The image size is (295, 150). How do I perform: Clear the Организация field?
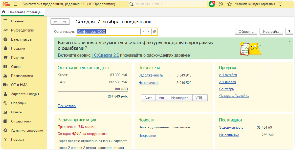149,32
